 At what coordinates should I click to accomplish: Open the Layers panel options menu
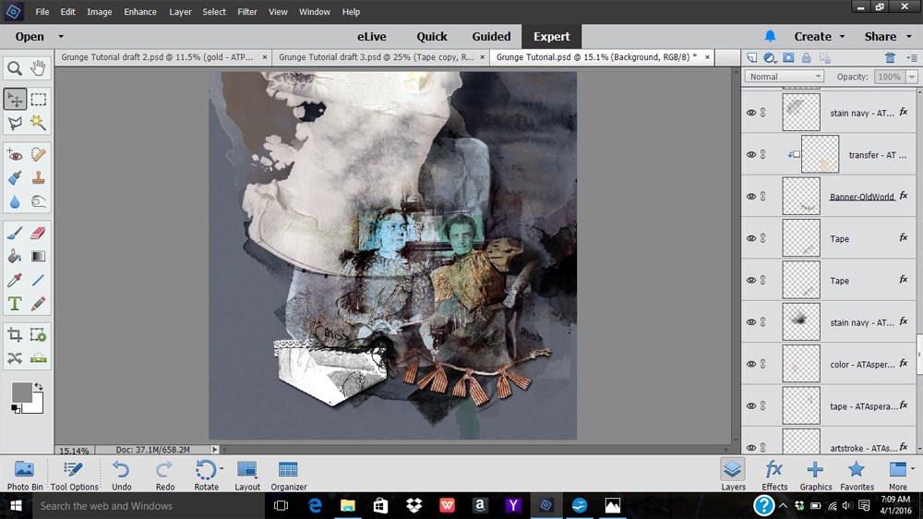tap(912, 58)
